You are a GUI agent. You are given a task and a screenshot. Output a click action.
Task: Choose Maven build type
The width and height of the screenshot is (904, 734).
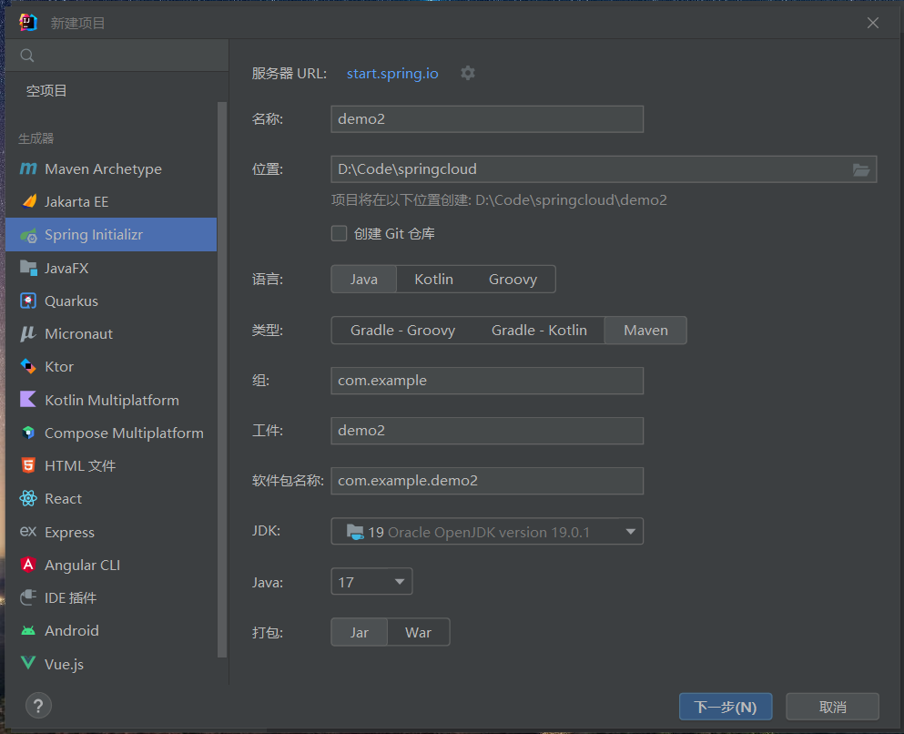tap(645, 331)
